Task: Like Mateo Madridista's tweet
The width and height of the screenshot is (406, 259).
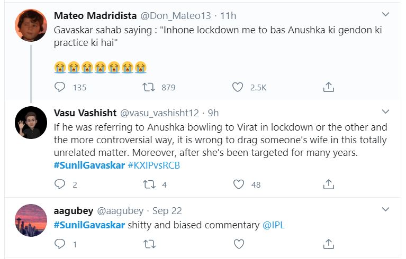Action: [x=239, y=87]
